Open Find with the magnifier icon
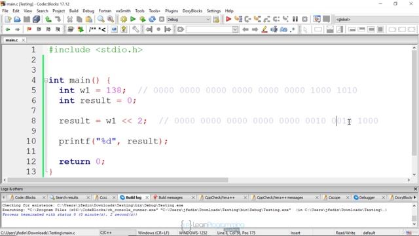The width and height of the screenshot is (419, 236). (101, 19)
